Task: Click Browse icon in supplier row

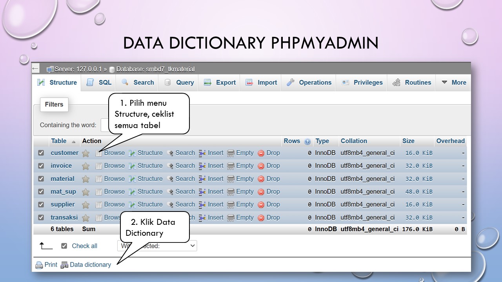Action: [99, 205]
